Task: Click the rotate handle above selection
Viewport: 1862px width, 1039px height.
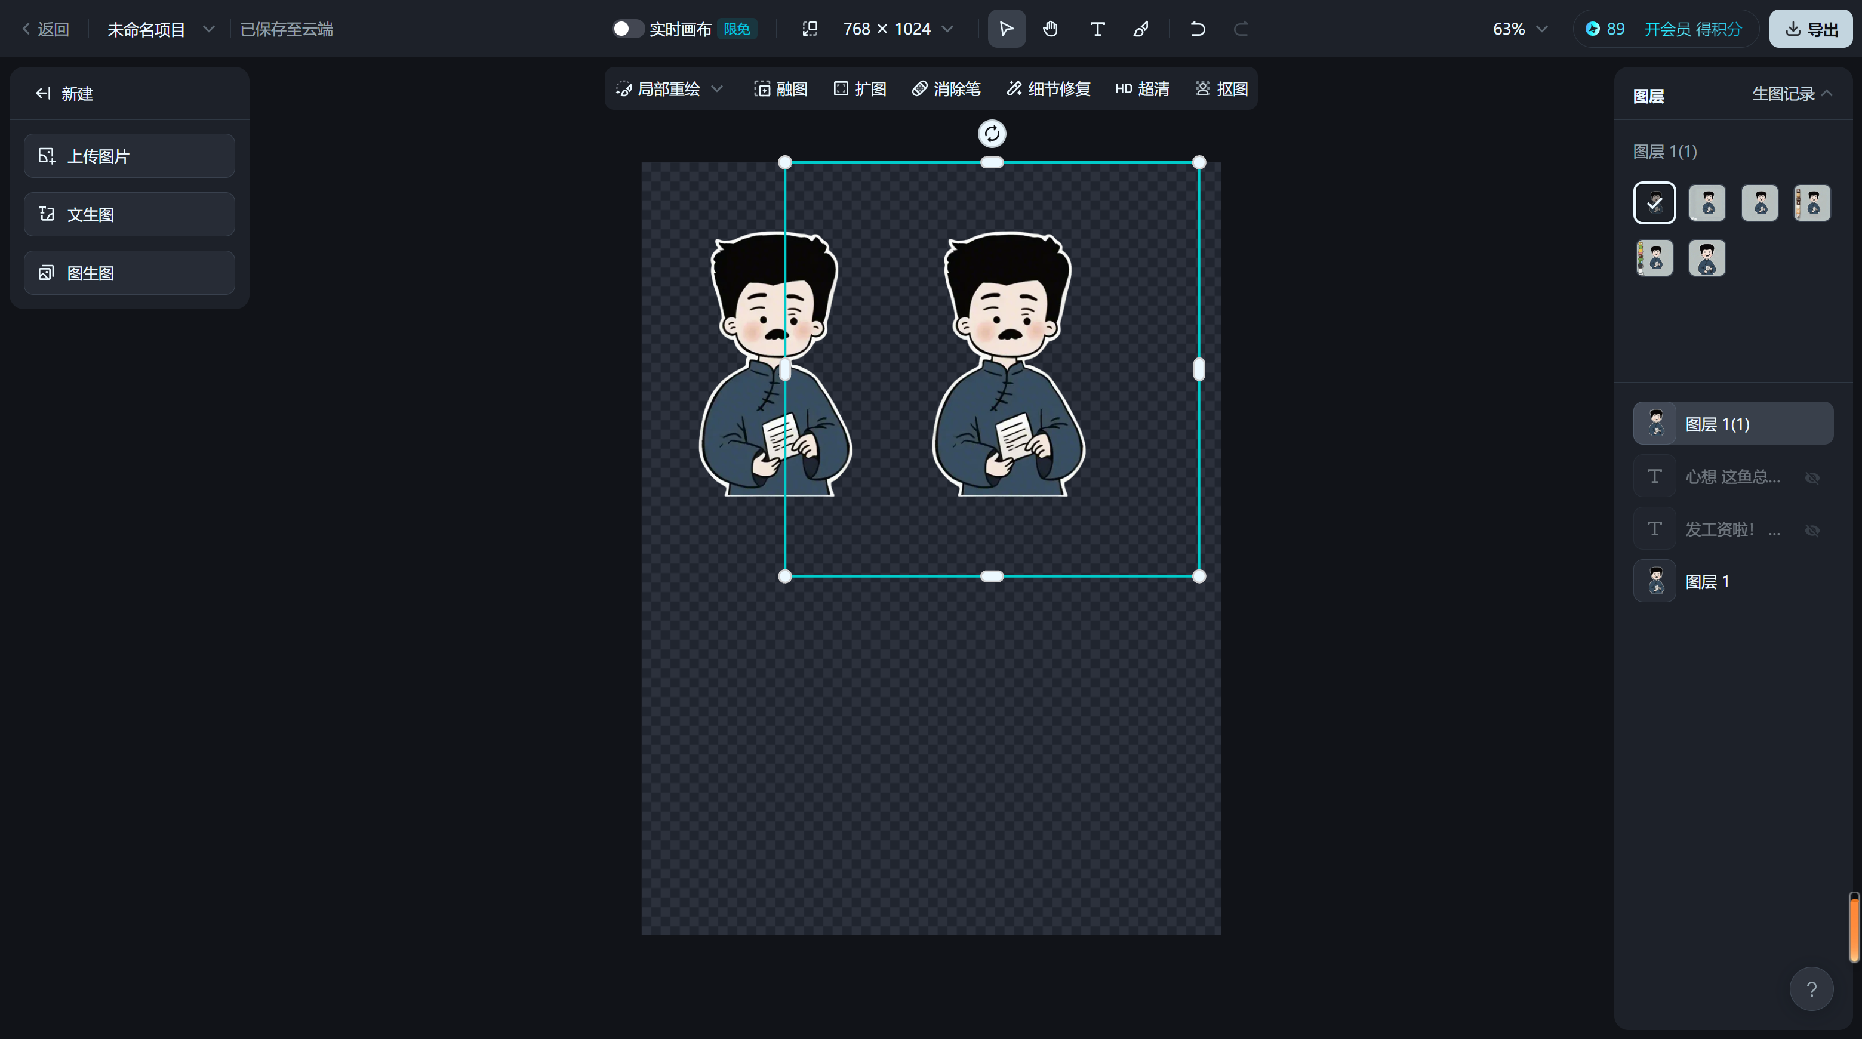Action: tap(992, 134)
